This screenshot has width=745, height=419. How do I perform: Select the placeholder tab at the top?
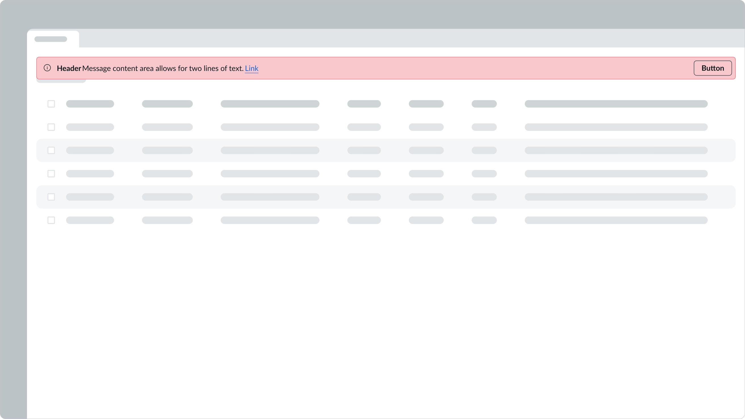(x=51, y=39)
